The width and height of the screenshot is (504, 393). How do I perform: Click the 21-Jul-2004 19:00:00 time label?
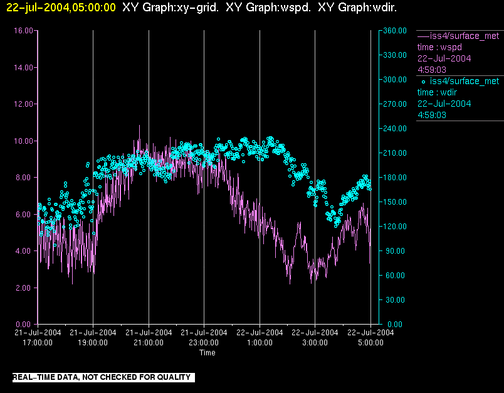click(93, 337)
